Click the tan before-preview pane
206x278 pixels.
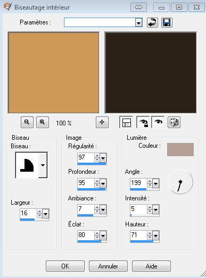[x=53, y=72]
